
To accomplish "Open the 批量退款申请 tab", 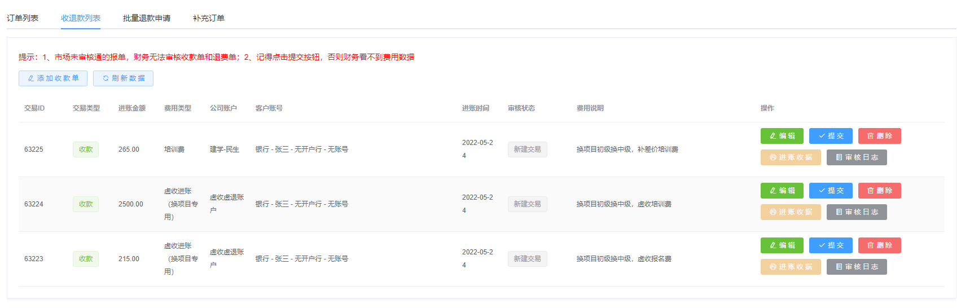I will coord(147,18).
